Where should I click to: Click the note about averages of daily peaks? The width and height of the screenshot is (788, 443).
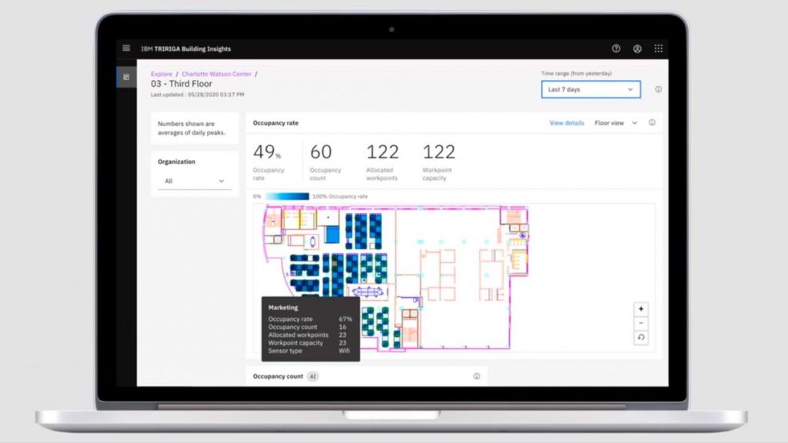pyautogui.click(x=192, y=128)
